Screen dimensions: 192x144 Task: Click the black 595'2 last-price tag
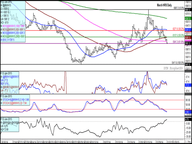click(x=188, y=43)
